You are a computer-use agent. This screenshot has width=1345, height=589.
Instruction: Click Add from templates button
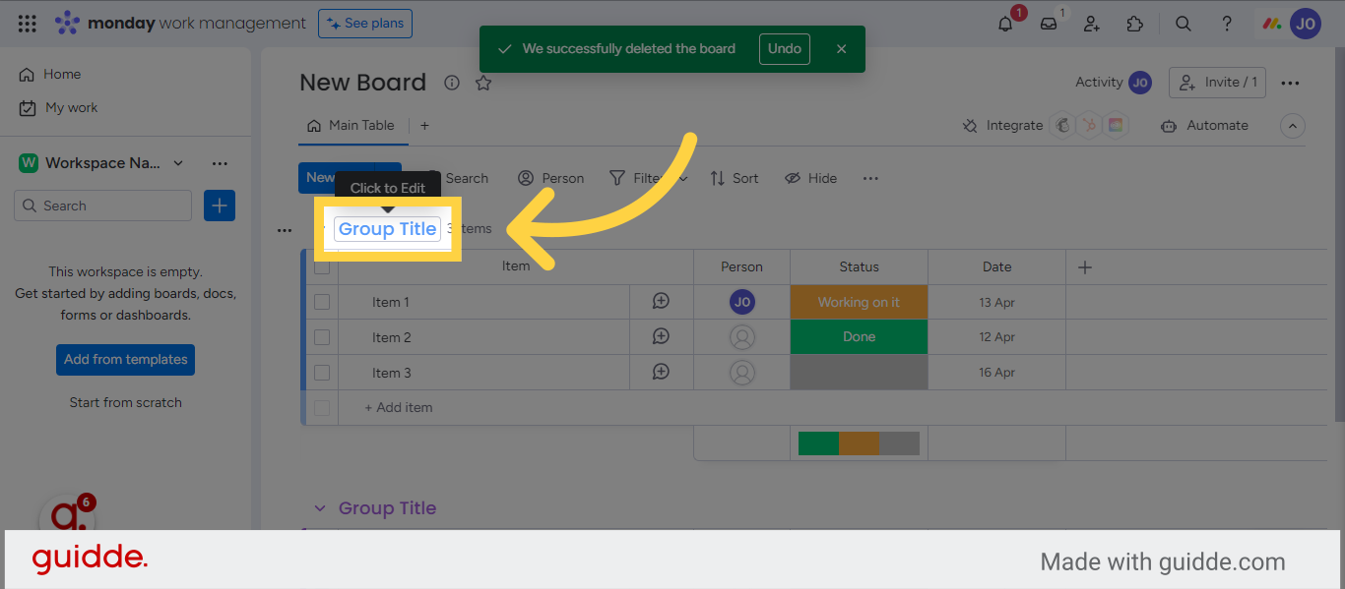[x=126, y=360]
